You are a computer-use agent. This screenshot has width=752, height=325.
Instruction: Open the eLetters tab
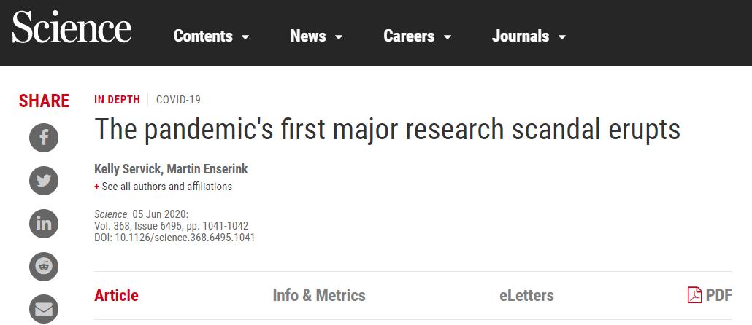tap(526, 295)
